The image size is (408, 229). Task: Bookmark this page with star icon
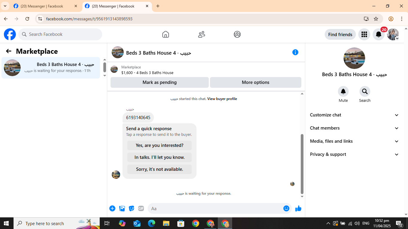(376, 19)
